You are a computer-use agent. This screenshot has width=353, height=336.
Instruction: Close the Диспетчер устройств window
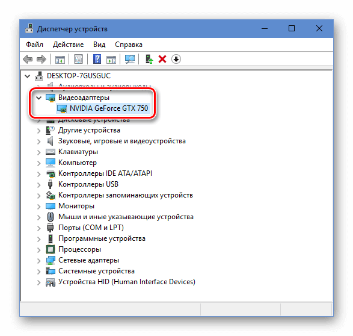[319, 28]
